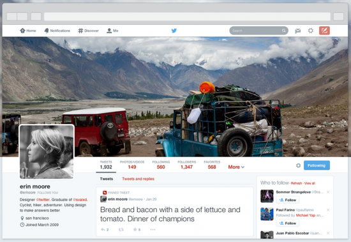Compose a new tweet with red button
351x242 pixels.
click(324, 31)
